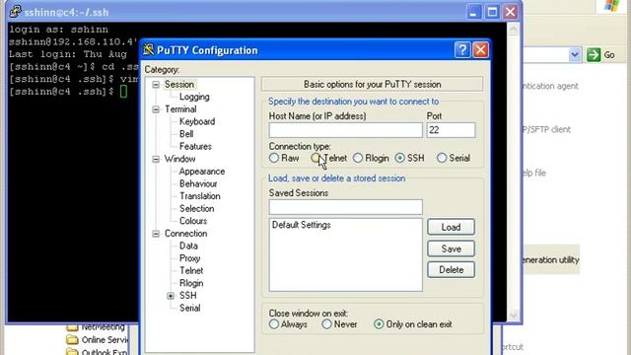Click the Load button
The image size is (631, 355).
[x=451, y=227]
